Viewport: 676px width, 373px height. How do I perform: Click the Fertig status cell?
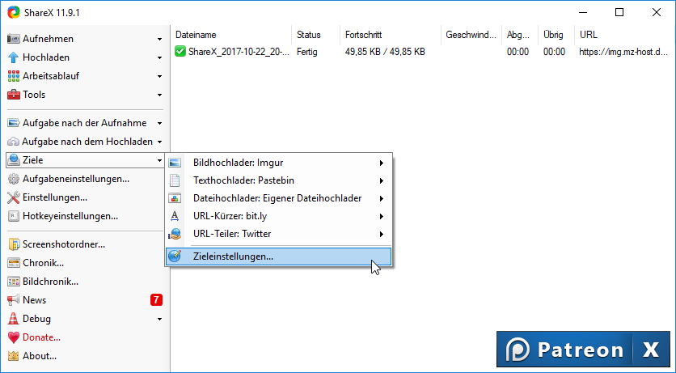pyautogui.click(x=307, y=52)
